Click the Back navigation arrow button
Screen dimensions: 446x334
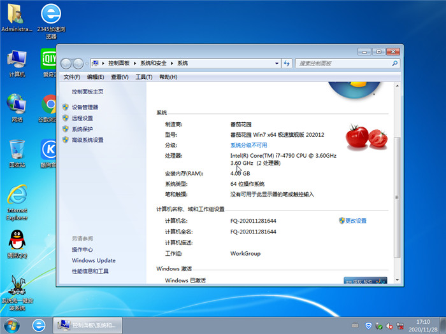click(66, 64)
